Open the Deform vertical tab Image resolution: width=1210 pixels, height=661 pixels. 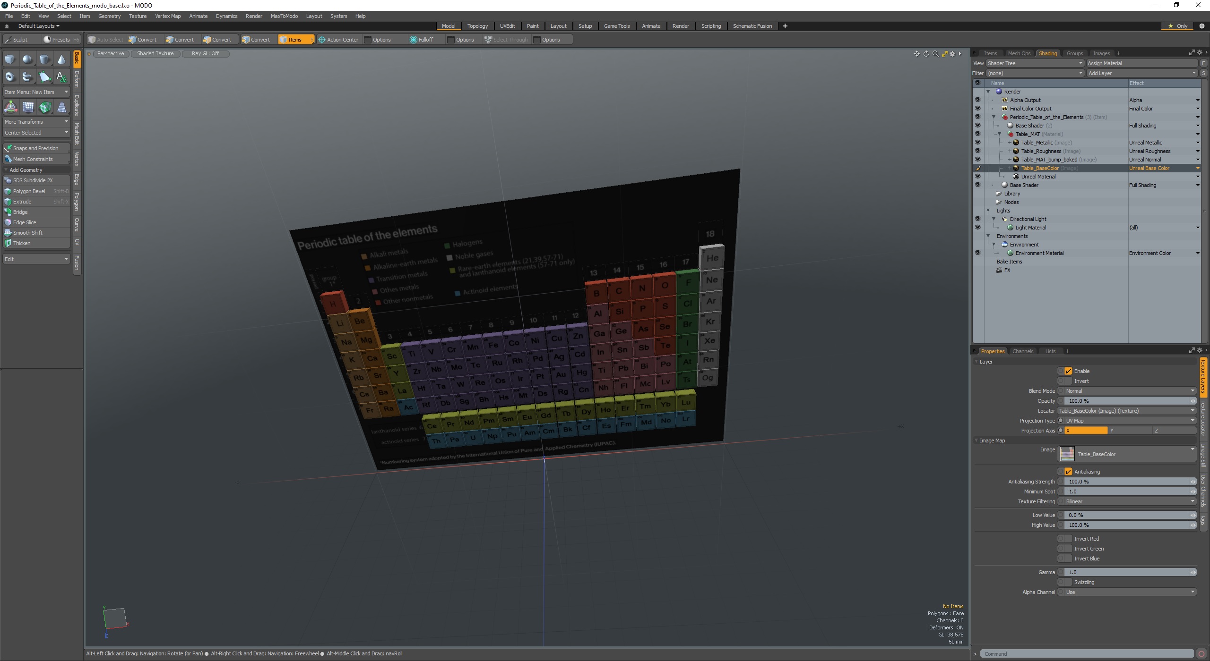point(77,80)
